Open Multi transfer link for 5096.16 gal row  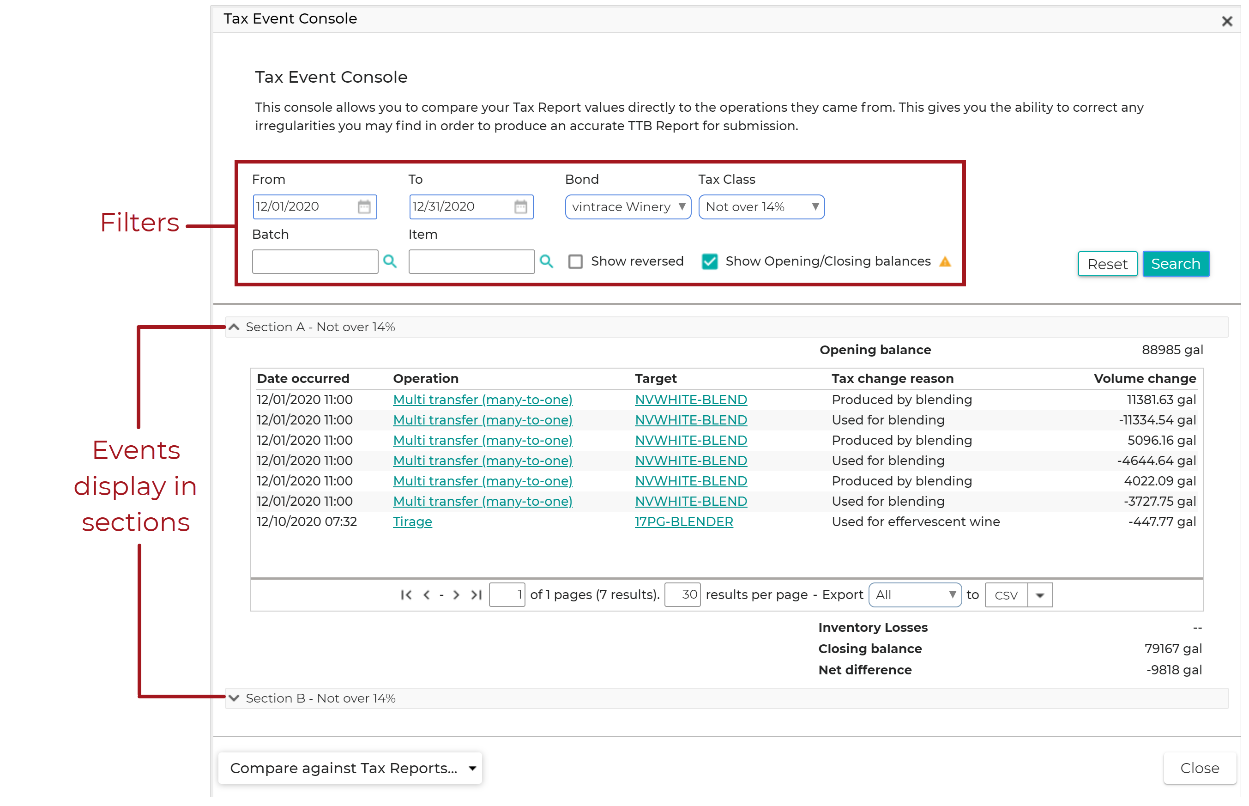click(x=483, y=441)
